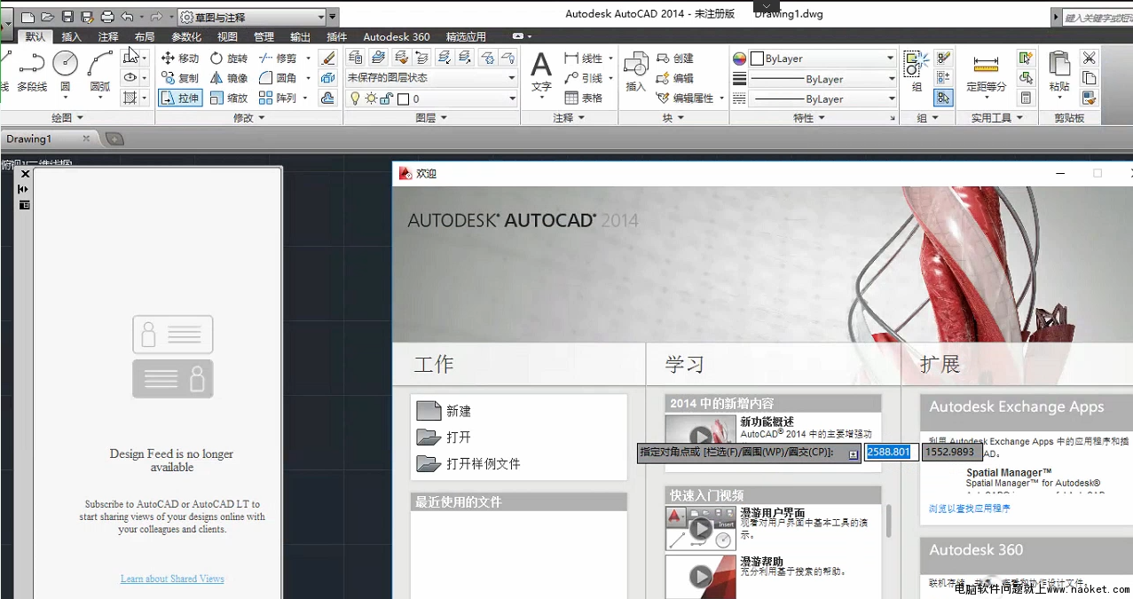The image size is (1133, 599).
Task: Select the Copy (复制) tool
Action: click(x=180, y=78)
